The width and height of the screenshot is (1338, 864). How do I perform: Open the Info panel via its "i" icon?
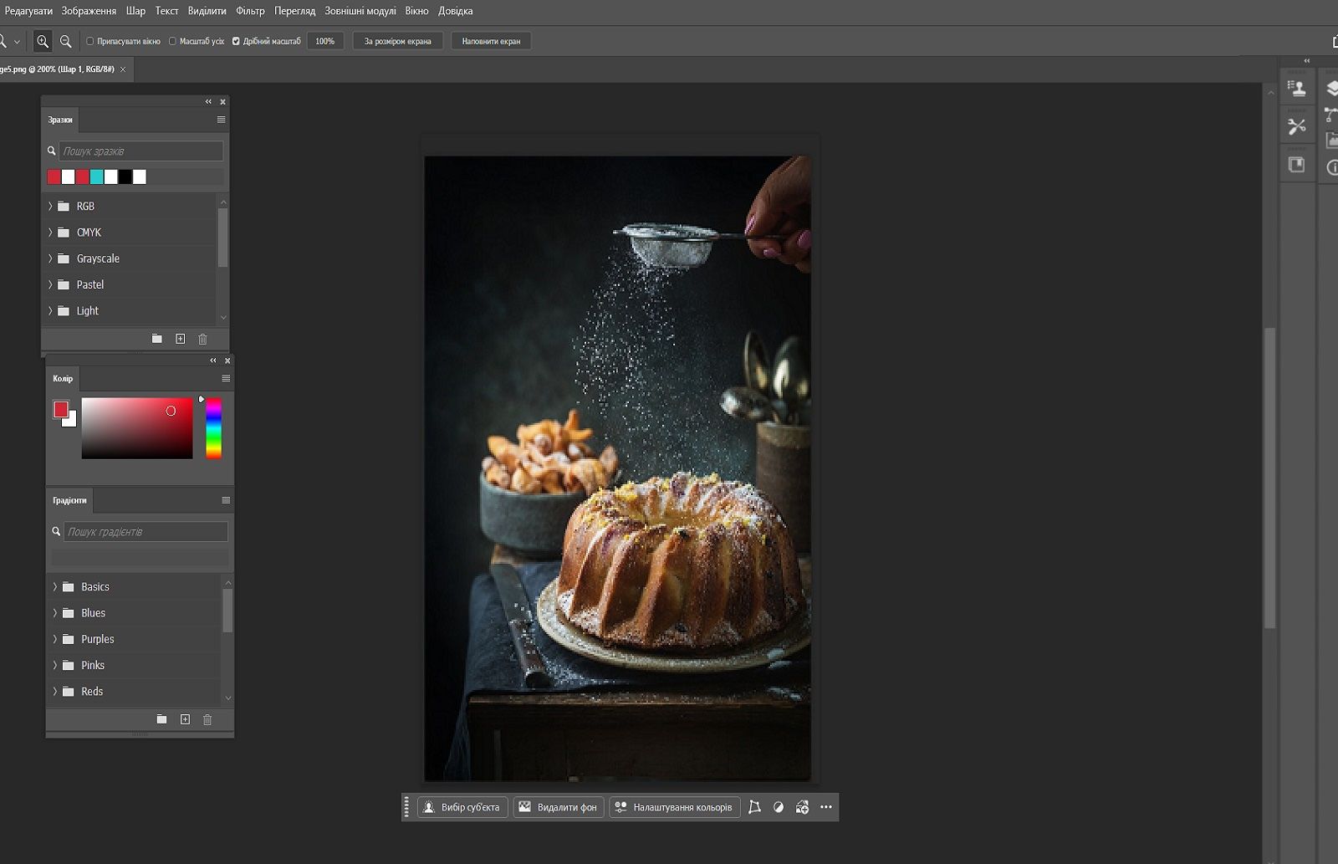click(x=1332, y=166)
